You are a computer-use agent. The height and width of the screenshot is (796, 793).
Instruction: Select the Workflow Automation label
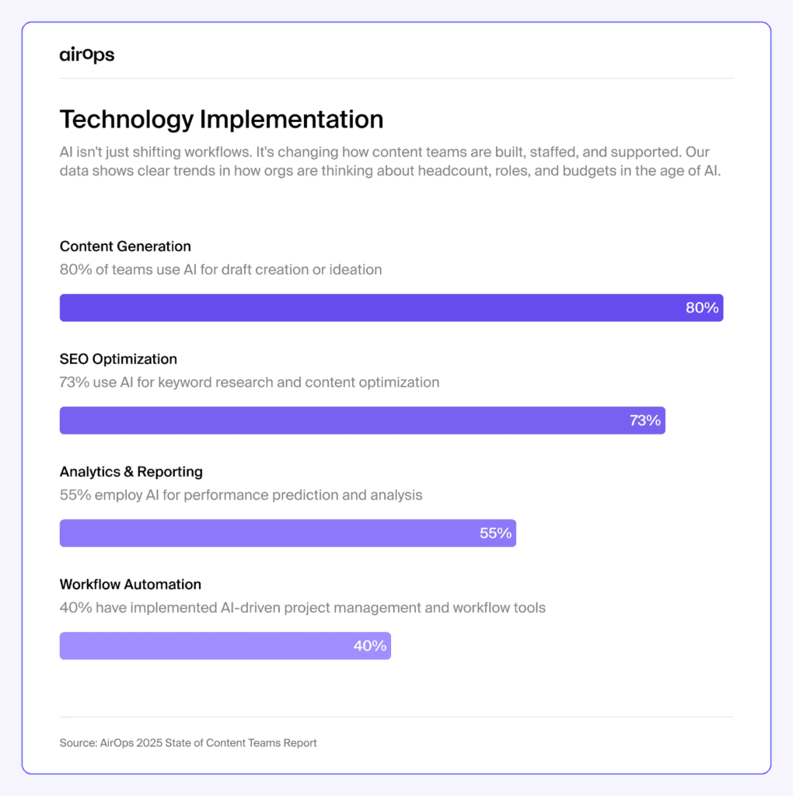(131, 585)
